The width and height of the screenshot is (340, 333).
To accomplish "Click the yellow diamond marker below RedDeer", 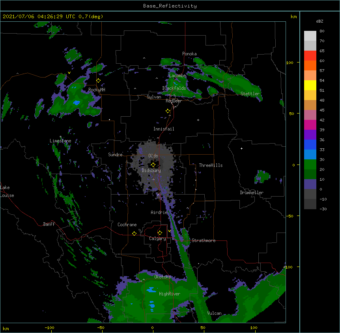I will click(x=168, y=111).
